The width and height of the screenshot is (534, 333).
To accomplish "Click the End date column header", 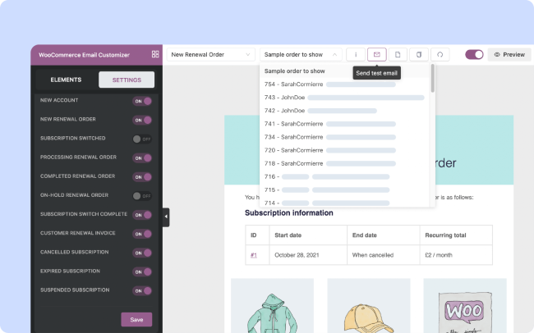I will (384, 235).
